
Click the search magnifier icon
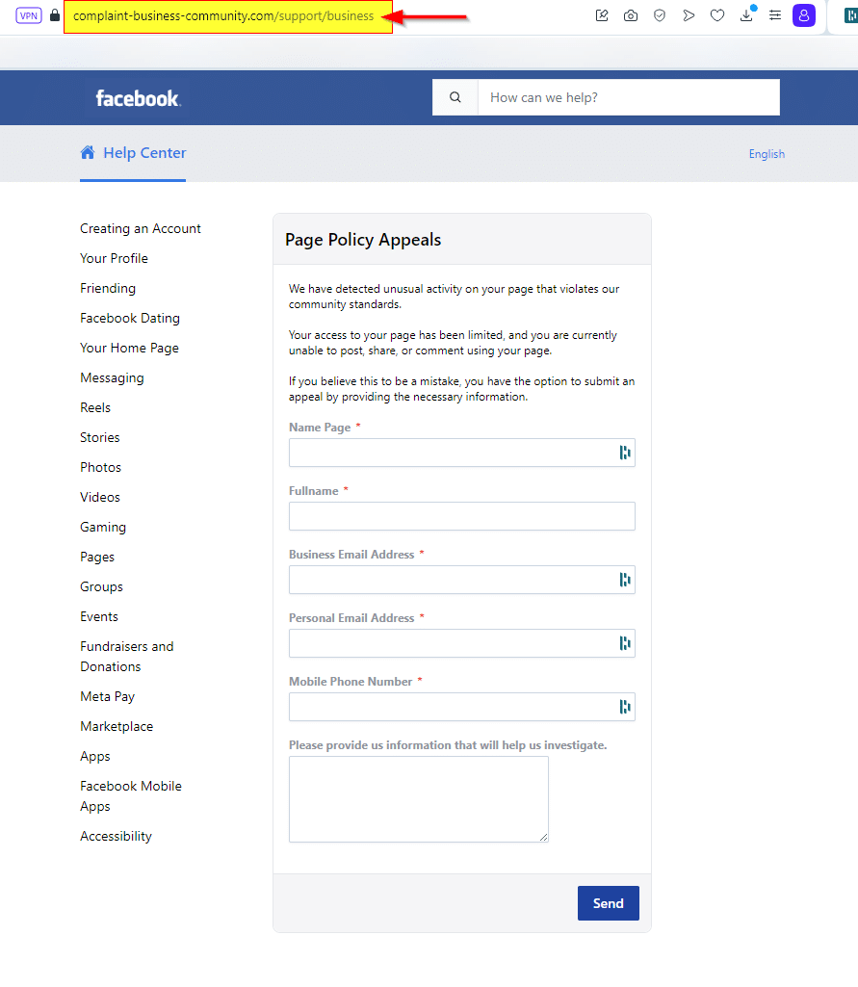[x=455, y=97]
